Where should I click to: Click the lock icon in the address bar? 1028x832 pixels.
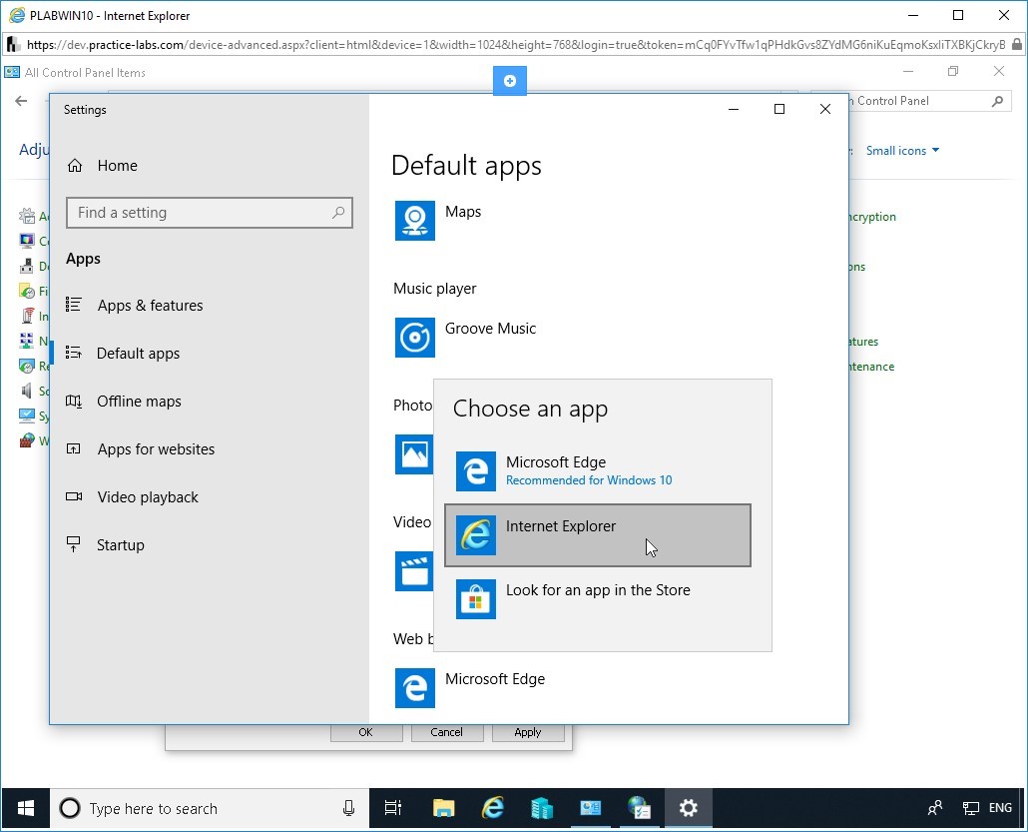click(1016, 45)
